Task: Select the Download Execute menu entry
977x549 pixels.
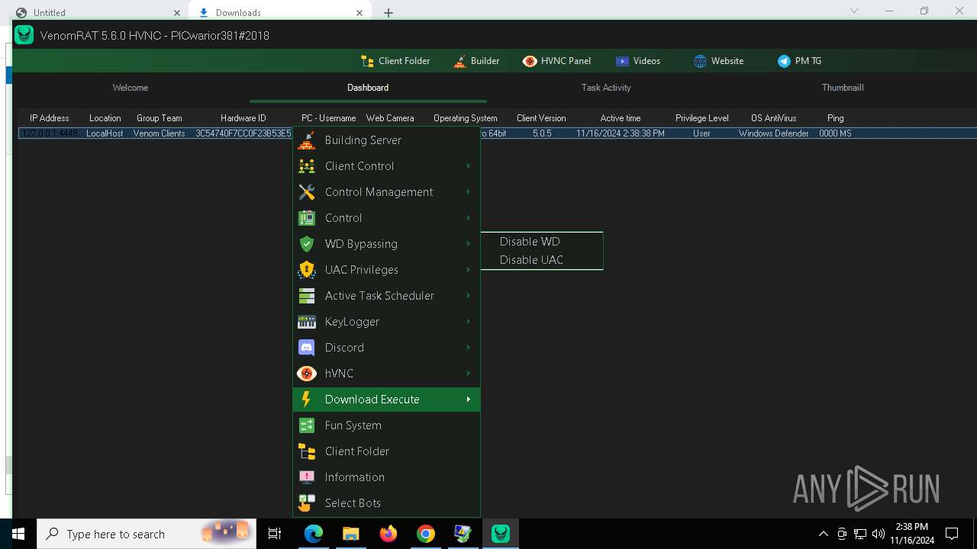Action: [386, 400]
